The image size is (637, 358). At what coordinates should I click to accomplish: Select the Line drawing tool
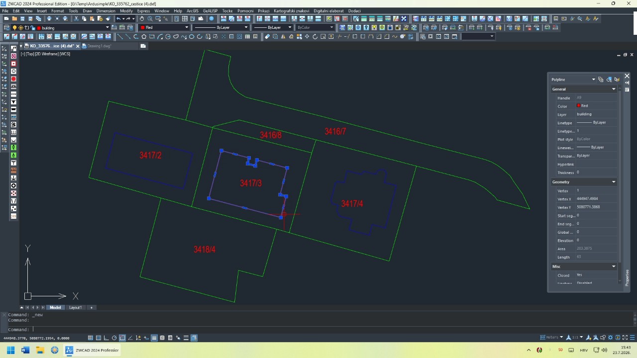point(120,36)
